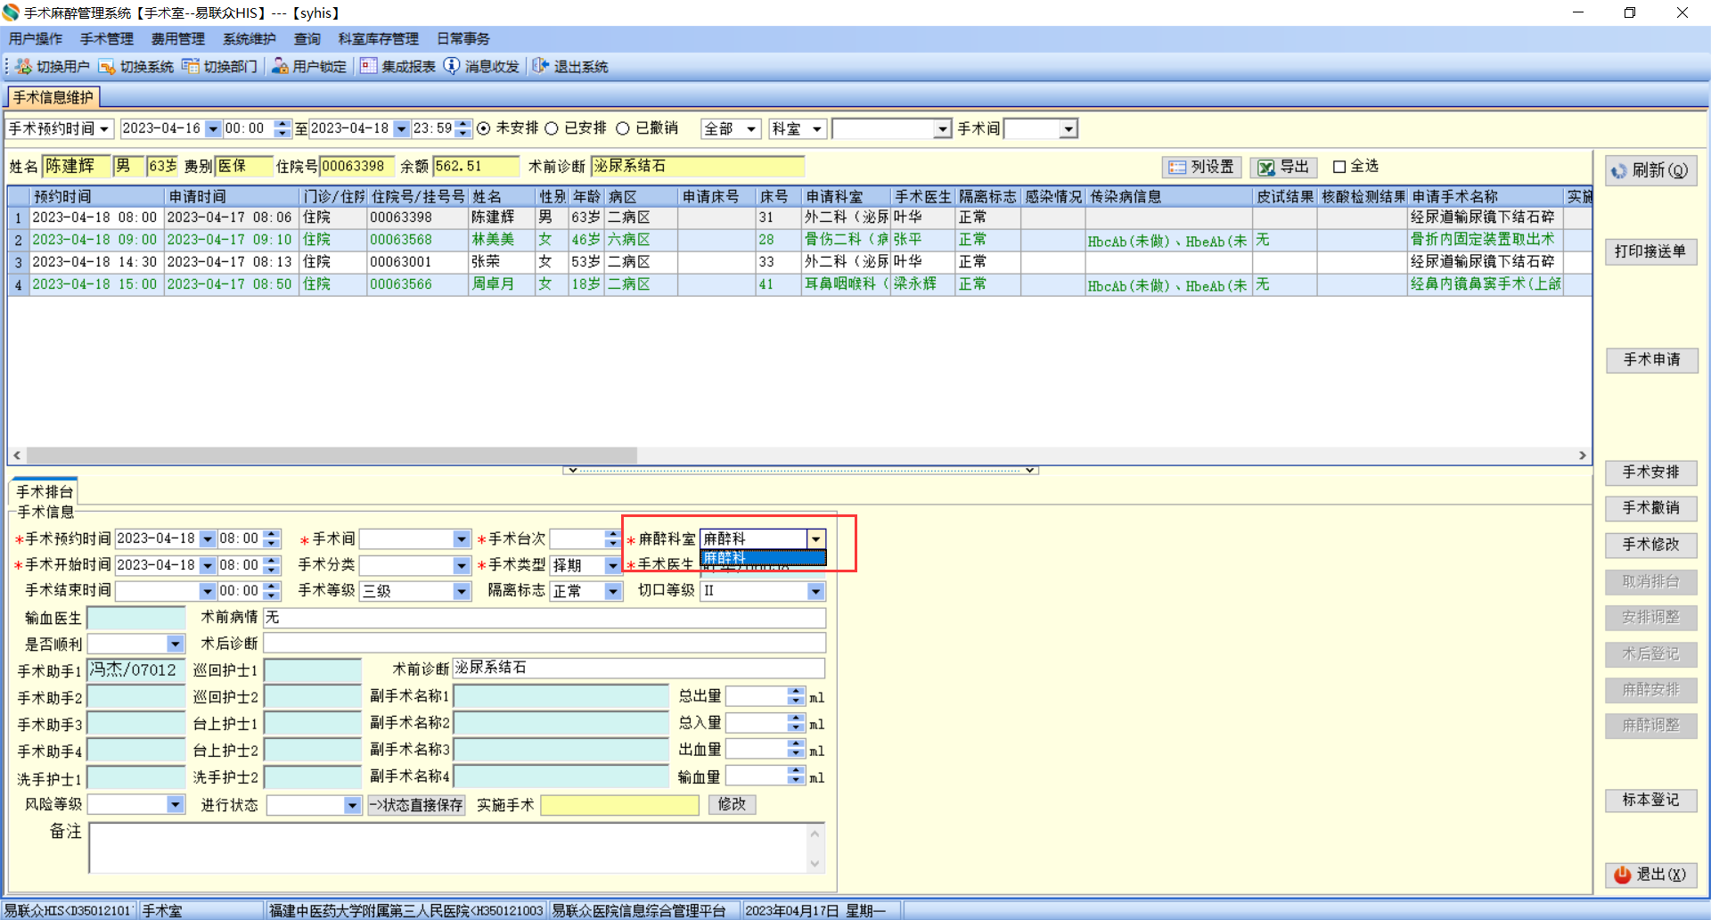Select table row for patient 周卓月
The height and width of the screenshot is (920, 1711).
(799, 284)
